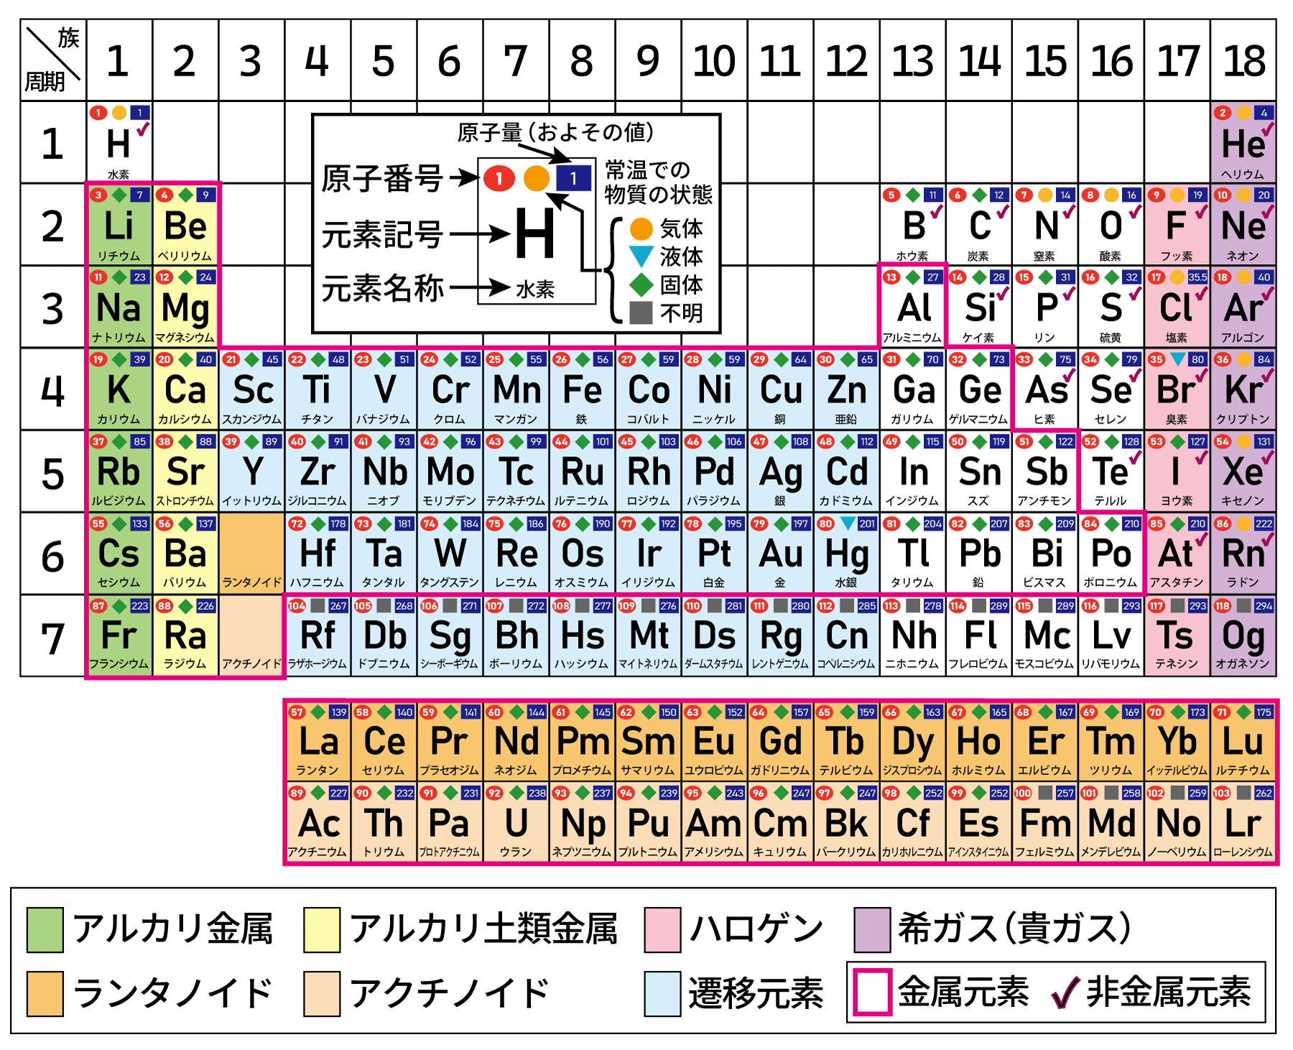This screenshot has width=1293, height=1050.
Task: Open the アクチノイド placeholder cell in period 7
Action: [x=251, y=635]
